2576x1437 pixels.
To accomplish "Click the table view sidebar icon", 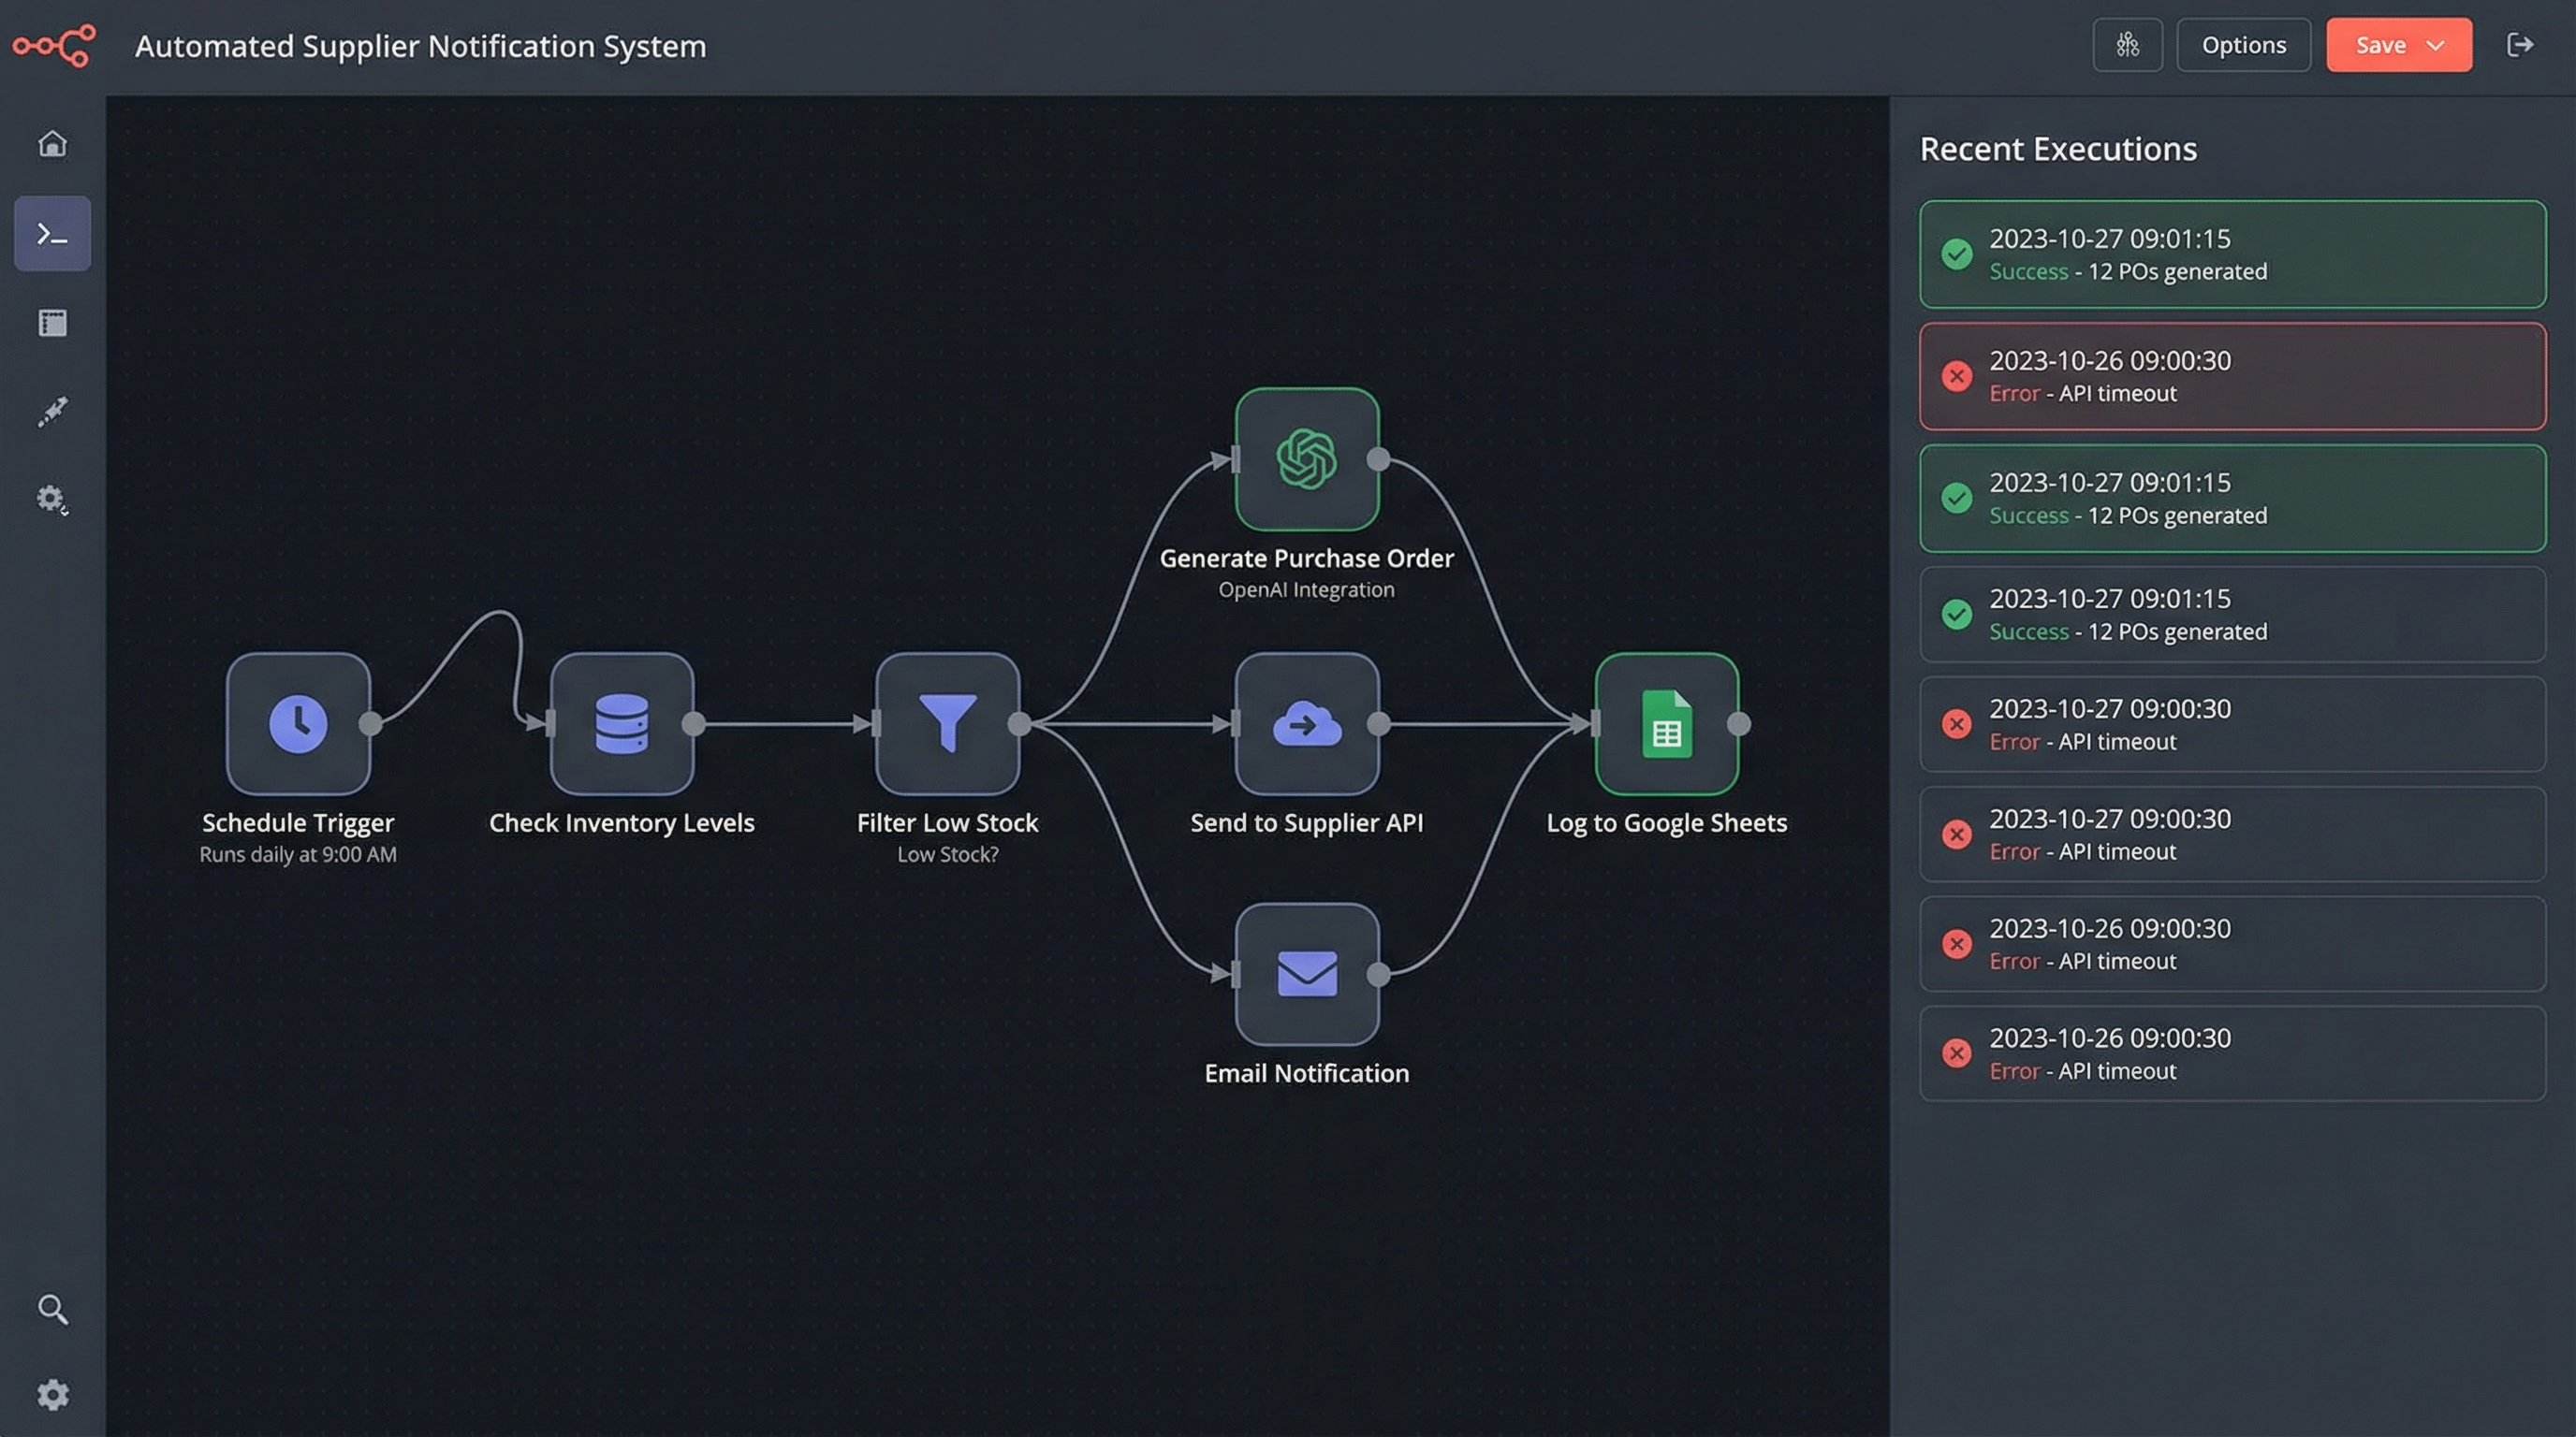I will [x=52, y=323].
